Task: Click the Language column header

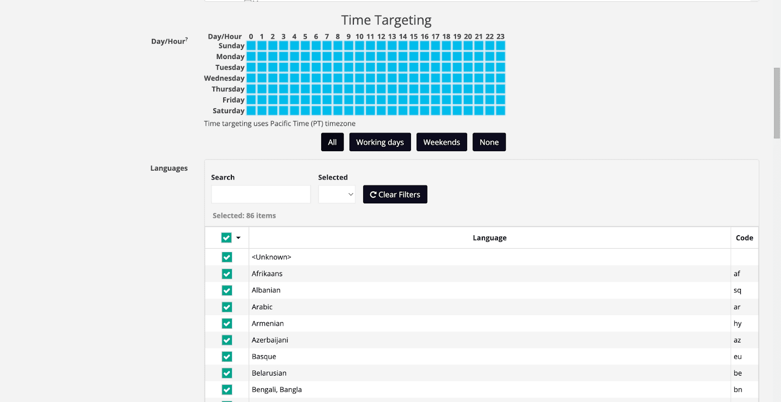Action: pos(489,238)
